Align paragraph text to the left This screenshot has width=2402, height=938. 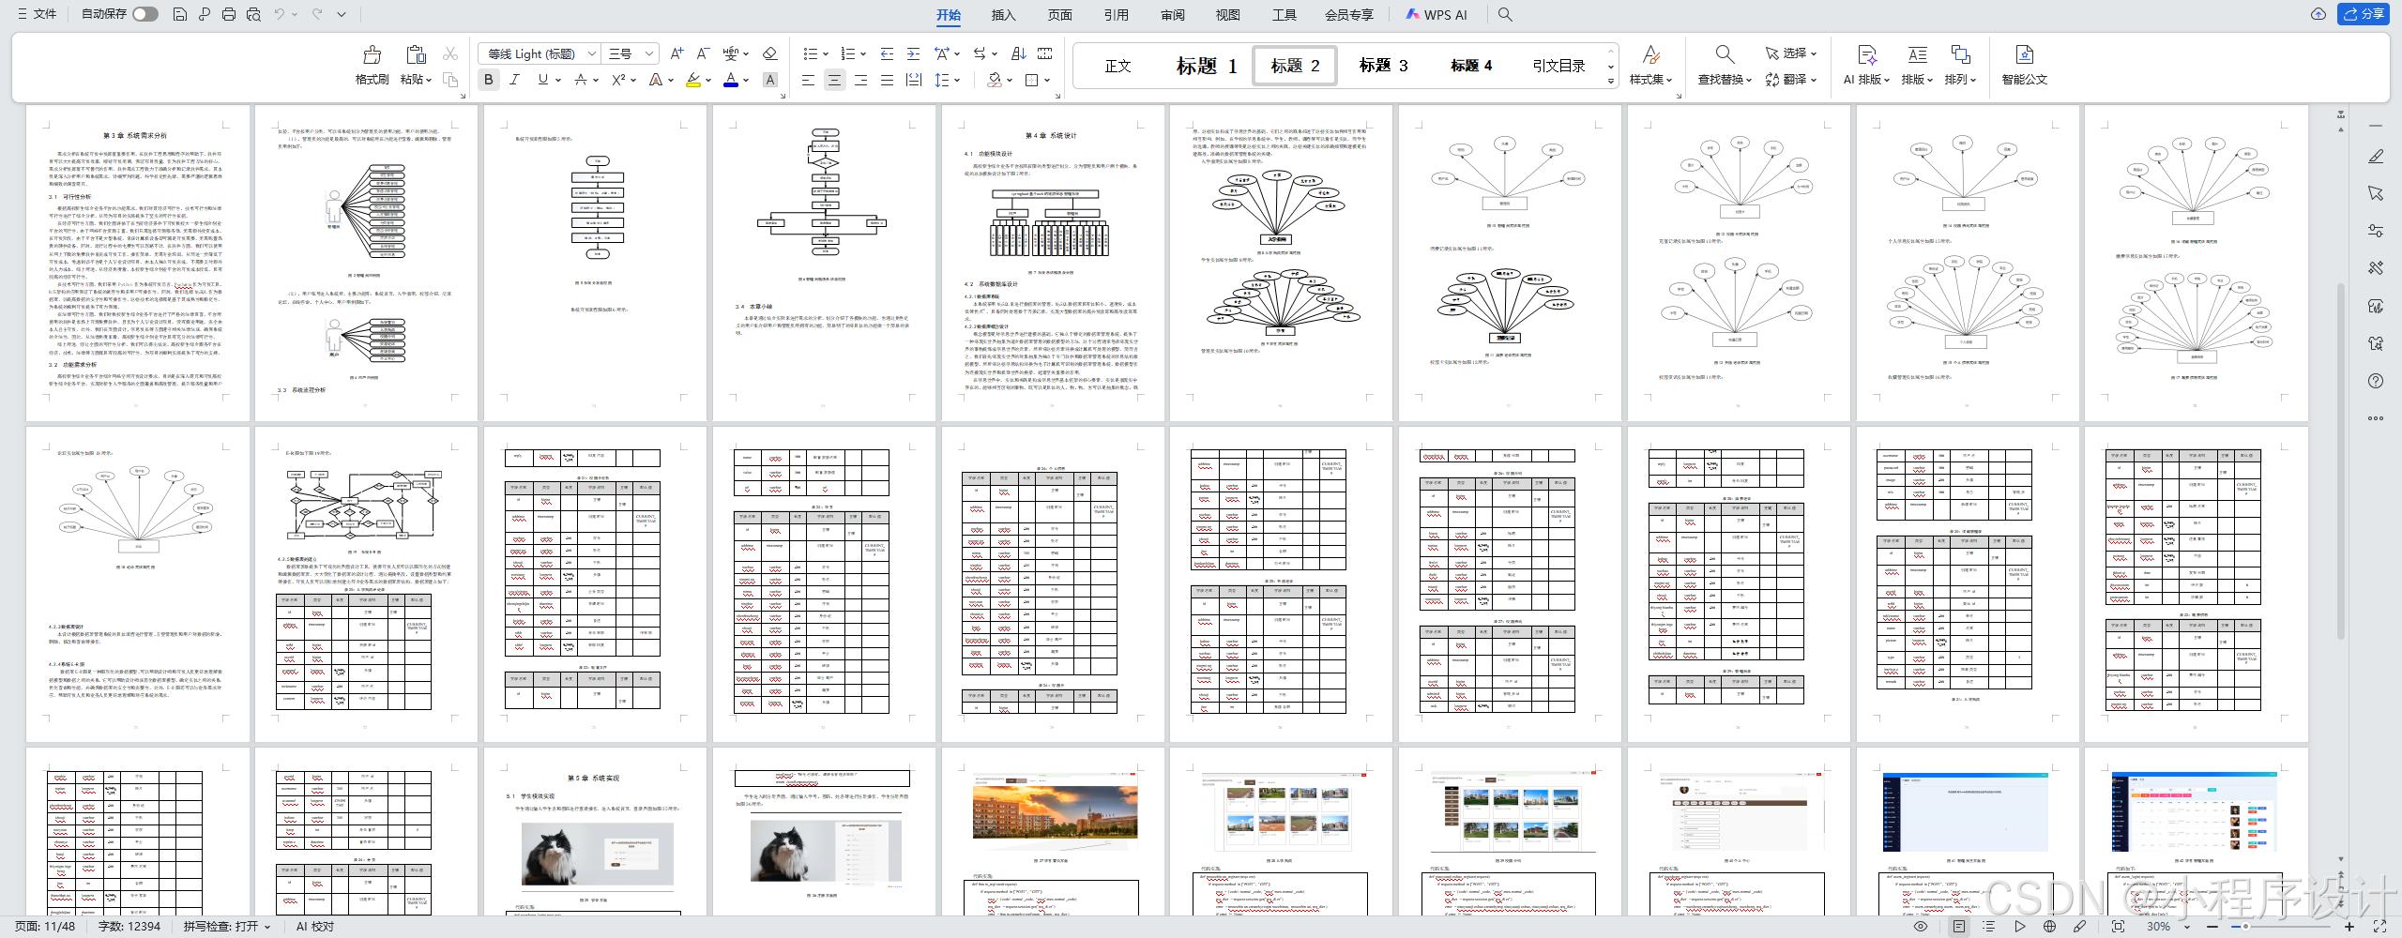(808, 81)
